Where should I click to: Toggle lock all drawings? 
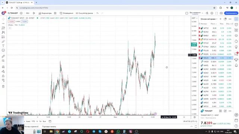pos(3,76)
